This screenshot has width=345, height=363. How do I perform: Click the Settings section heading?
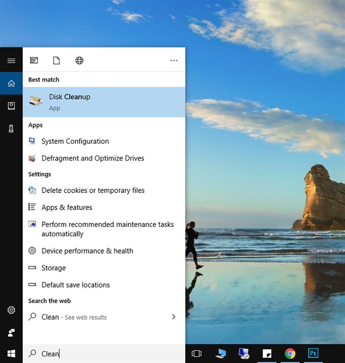pyautogui.click(x=40, y=174)
